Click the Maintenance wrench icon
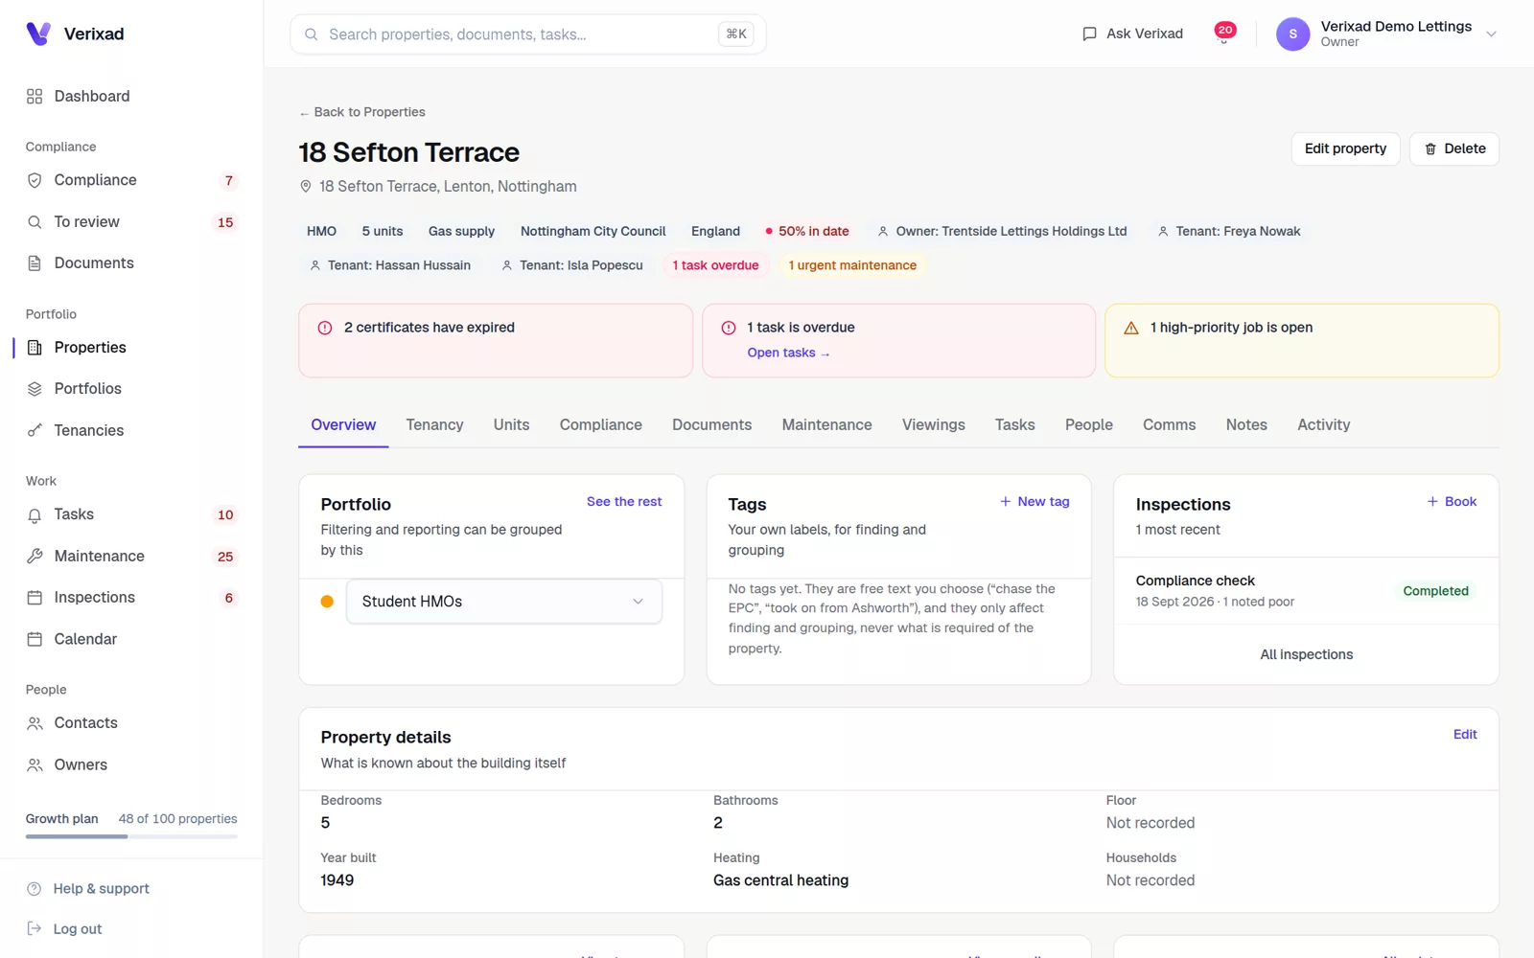 (35, 557)
